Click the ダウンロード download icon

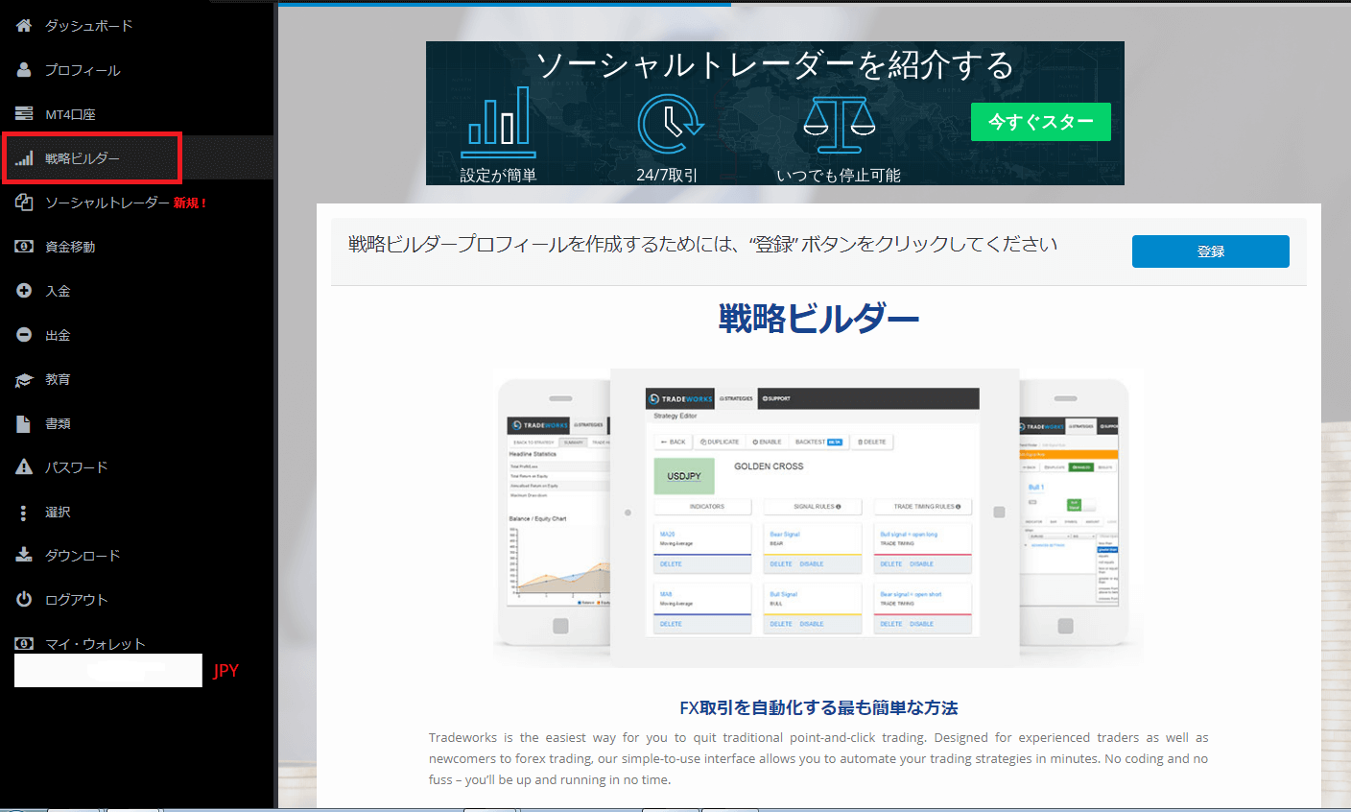24,556
